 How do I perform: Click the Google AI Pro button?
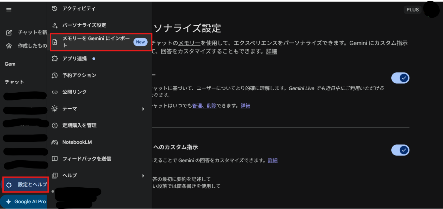tap(23, 201)
